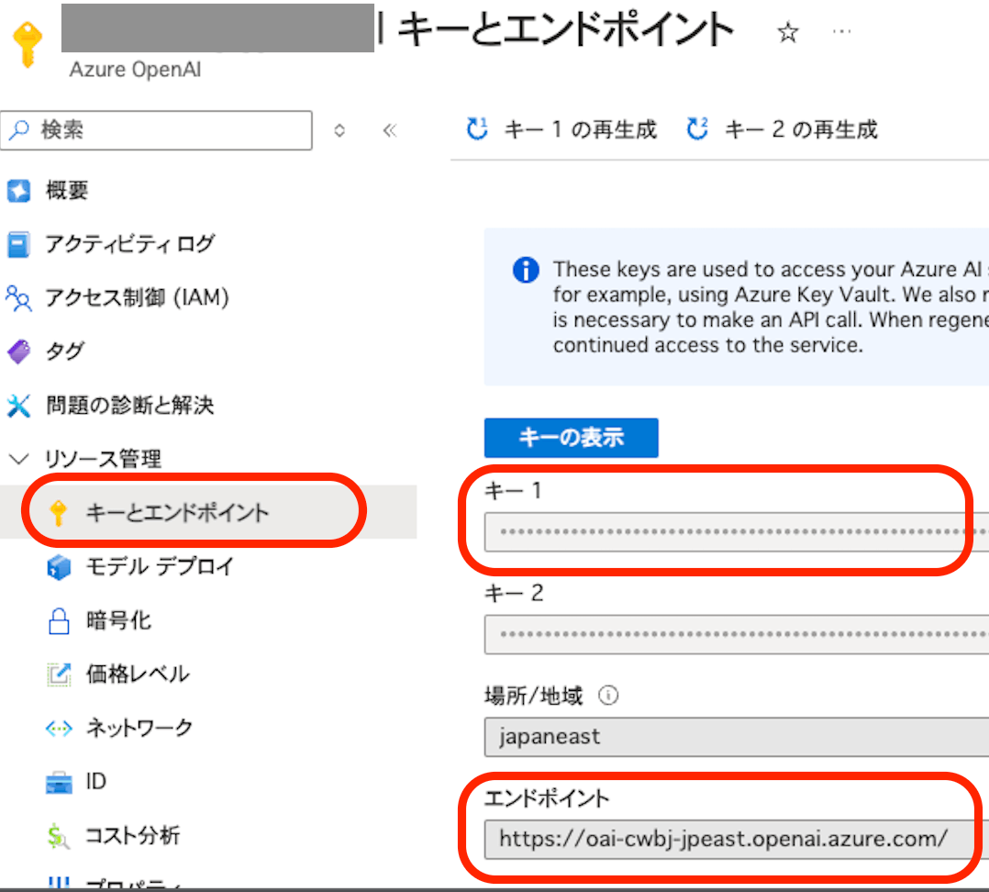Image resolution: width=989 pixels, height=892 pixels.
Task: Click the キー 2 masked key field
Action: 736,634
